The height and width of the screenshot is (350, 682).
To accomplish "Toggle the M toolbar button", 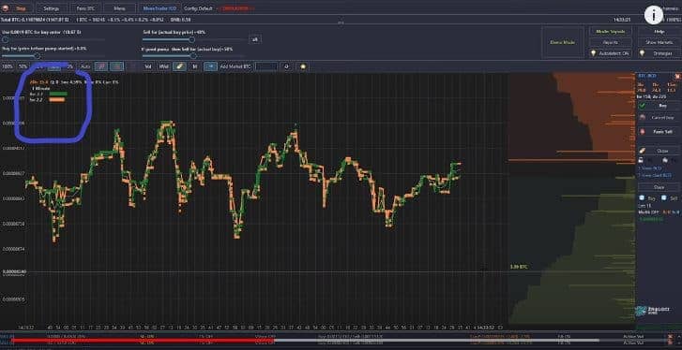I will (195, 66).
